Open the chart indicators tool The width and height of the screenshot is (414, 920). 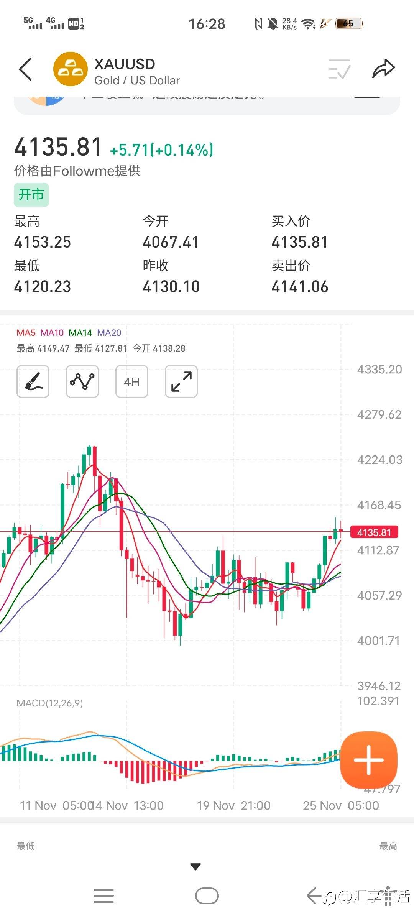pos(82,381)
